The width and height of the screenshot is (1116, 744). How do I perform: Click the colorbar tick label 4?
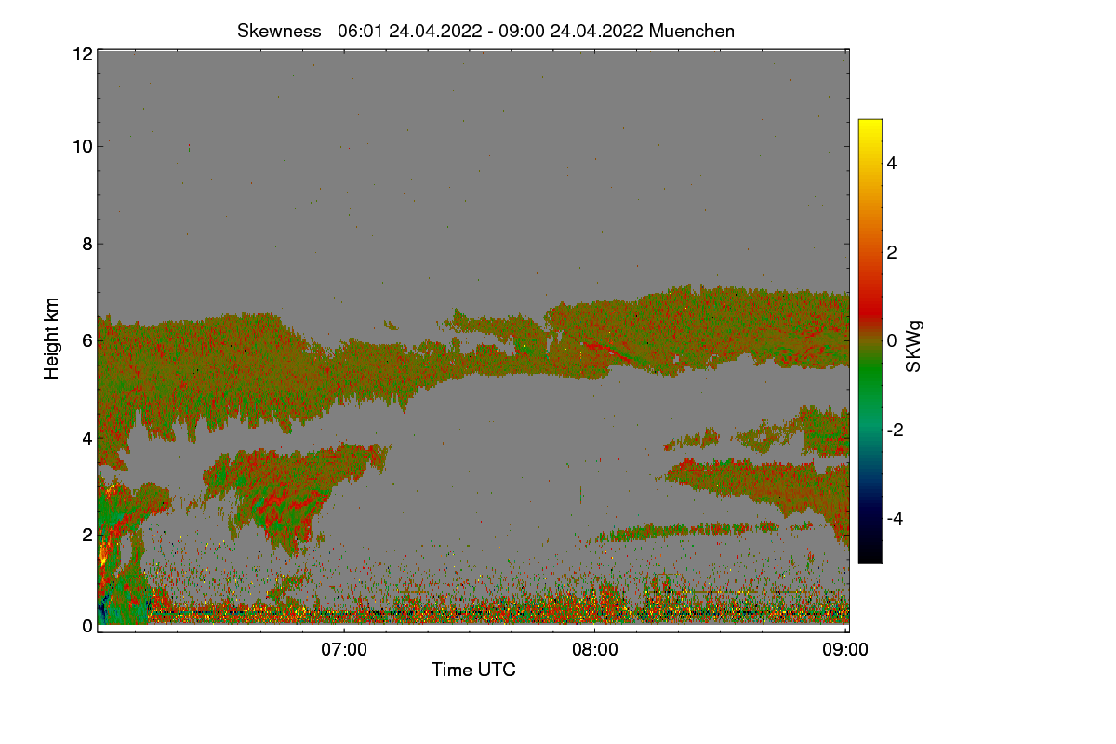click(x=892, y=163)
